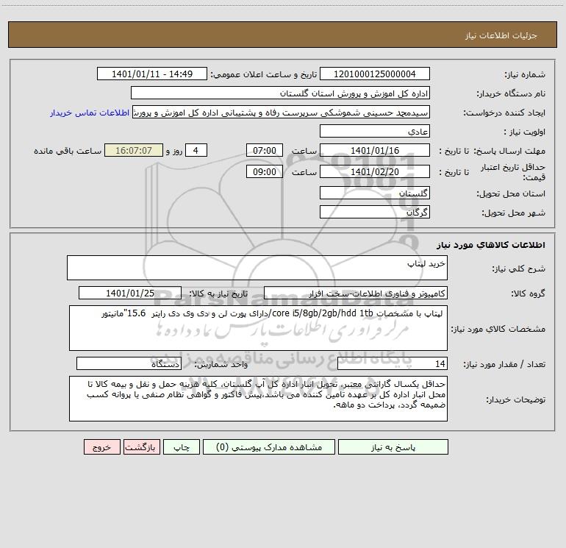Click the delivery city field گرگان
The width and height of the screenshot is (566, 548).
pyautogui.click(x=375, y=212)
